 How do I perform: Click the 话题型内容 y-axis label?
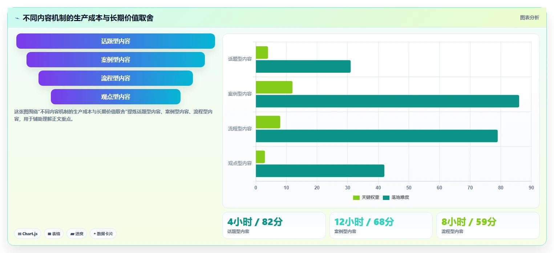240,59
